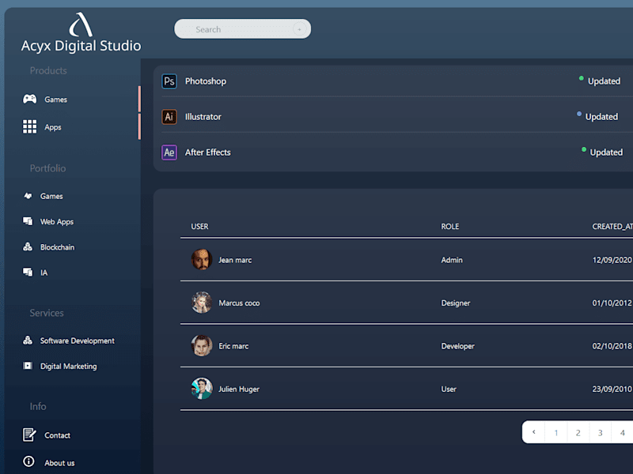The height and width of the screenshot is (474, 633).
Task: Click the Blockchain cubes icon
Action: [x=28, y=246]
